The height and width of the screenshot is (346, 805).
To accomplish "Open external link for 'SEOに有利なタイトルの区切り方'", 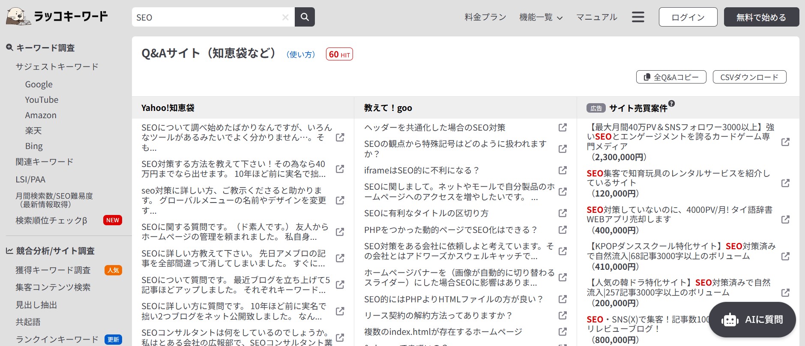I will [x=563, y=213].
